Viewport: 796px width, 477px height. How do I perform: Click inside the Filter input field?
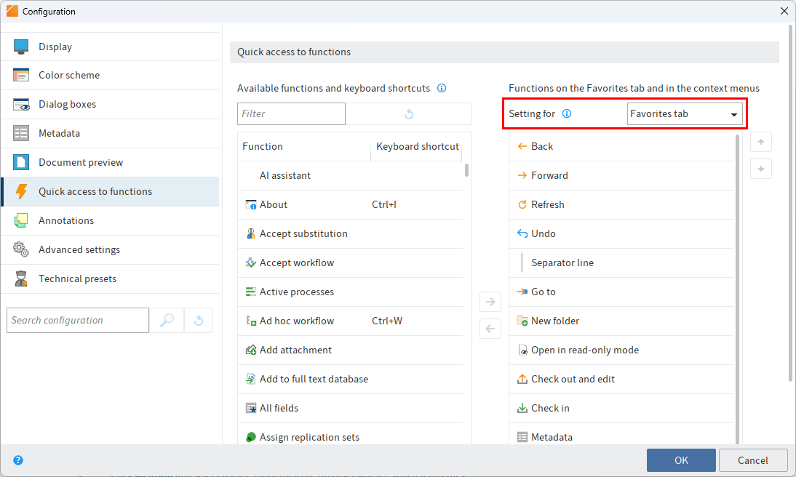point(290,113)
